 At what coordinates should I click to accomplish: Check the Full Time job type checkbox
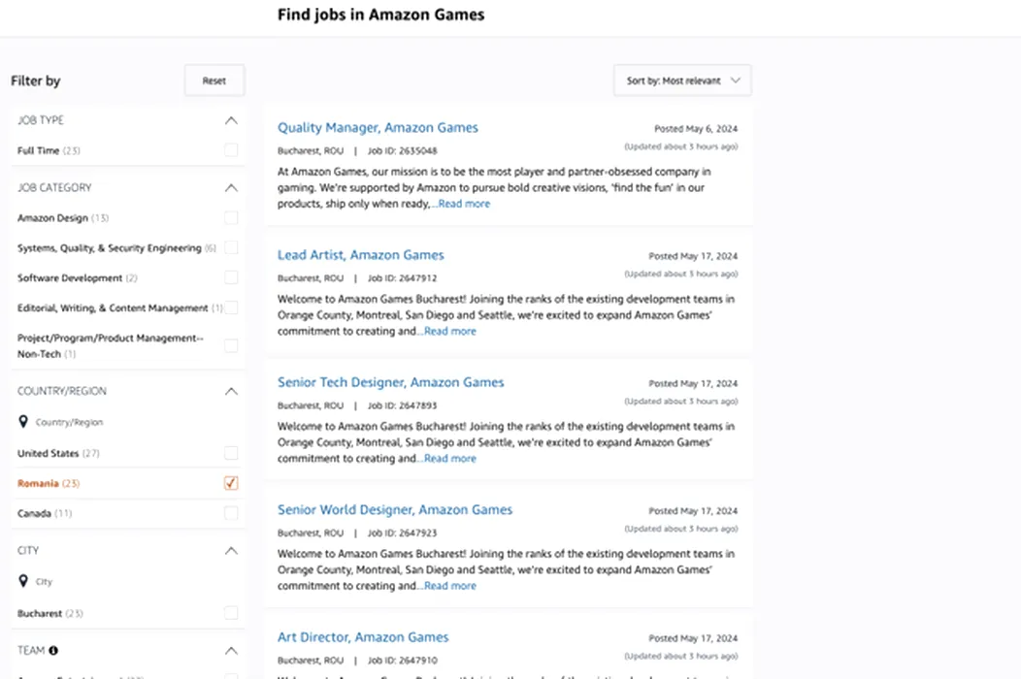click(231, 150)
